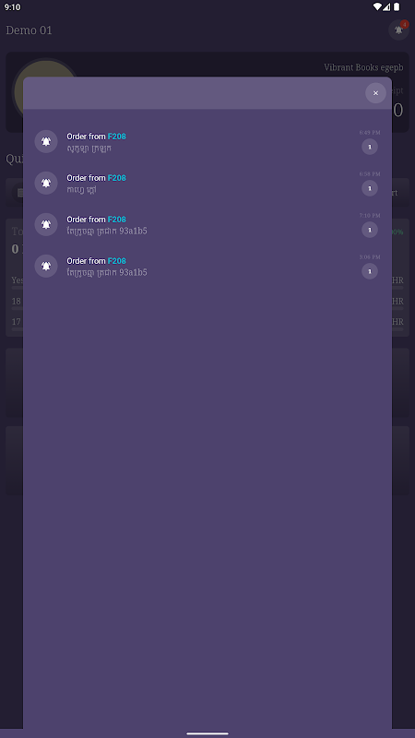Viewport: 415px width, 738px height.
Task: Select first order ending in 93a1b5
Action: click(207, 224)
